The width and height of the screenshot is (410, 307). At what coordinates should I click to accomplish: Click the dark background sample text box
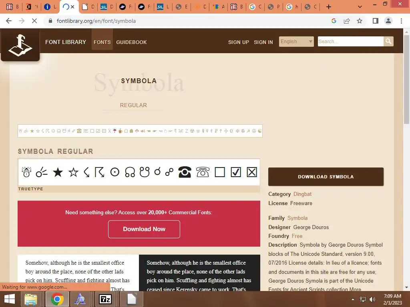pyautogui.click(x=199, y=273)
